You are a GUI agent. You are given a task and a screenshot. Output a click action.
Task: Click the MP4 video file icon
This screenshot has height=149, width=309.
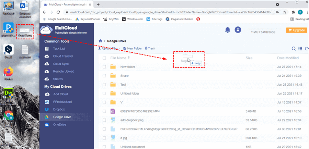113,111
